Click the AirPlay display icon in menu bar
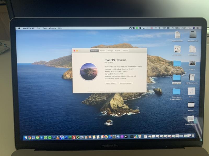 (x=144, y=28)
